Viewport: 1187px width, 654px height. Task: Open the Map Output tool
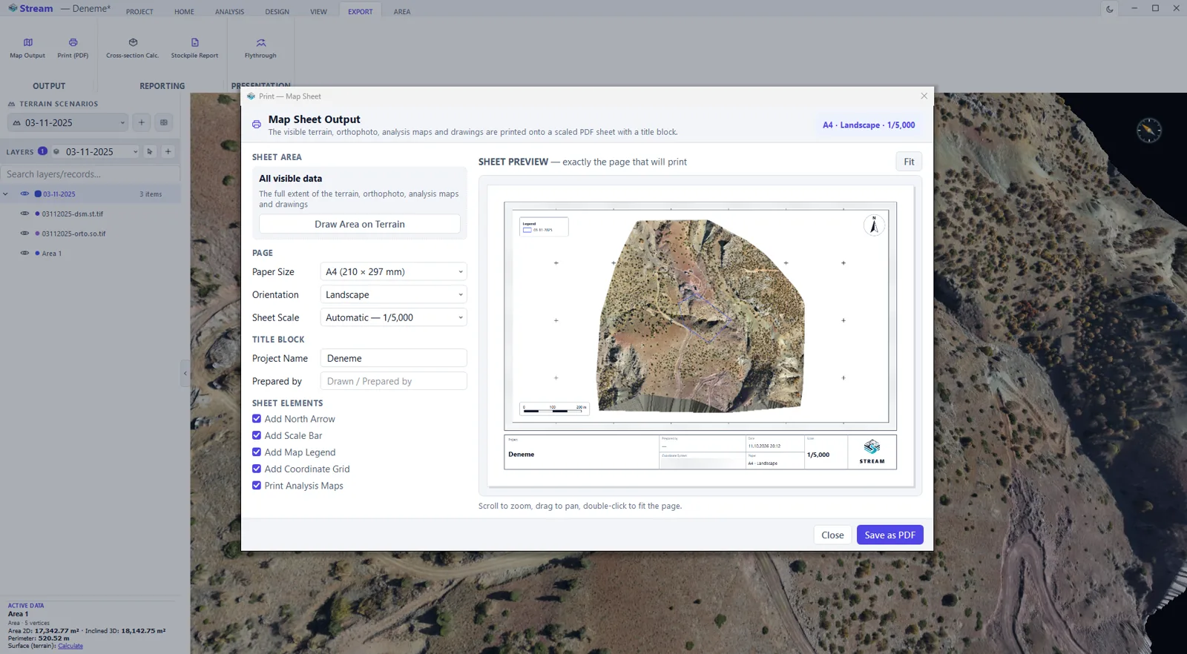pos(27,48)
